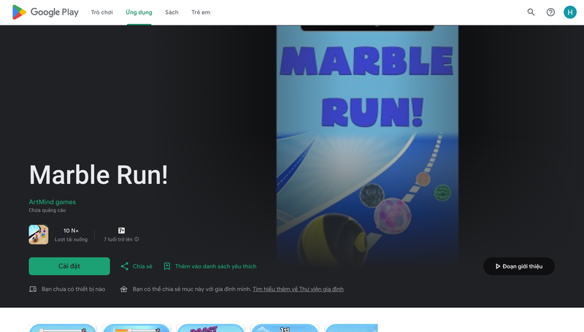Click the Chứa quảng cáo label

[47, 210]
